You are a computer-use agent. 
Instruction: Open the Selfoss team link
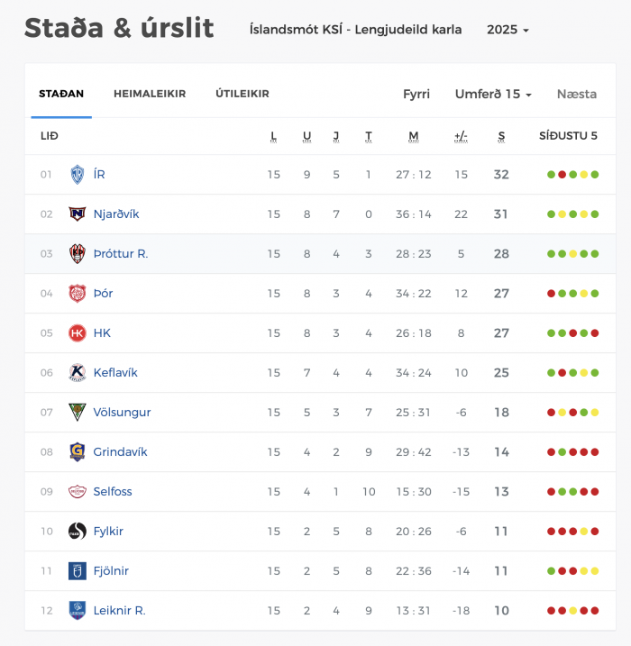(x=113, y=492)
